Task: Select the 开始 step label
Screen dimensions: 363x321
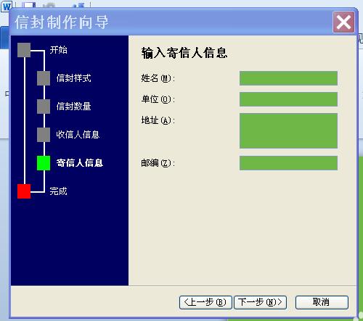Action: click(58, 50)
